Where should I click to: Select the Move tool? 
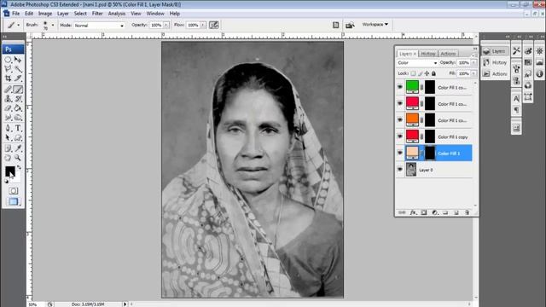[18, 60]
